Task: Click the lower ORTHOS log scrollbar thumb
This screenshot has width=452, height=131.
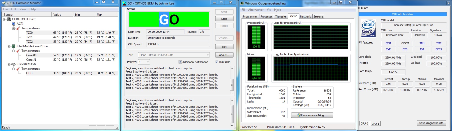Action: [232, 114]
